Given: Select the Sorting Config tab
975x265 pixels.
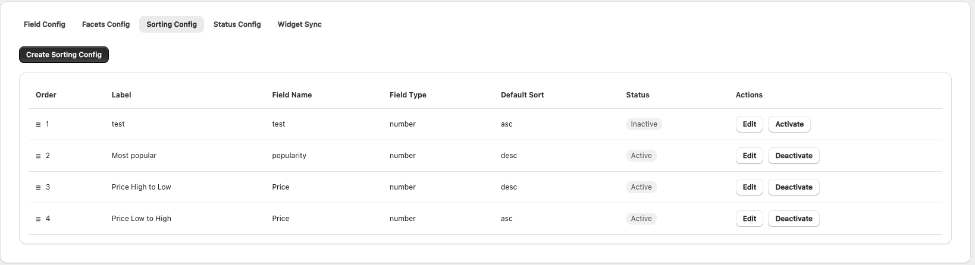Looking at the screenshot, I should (171, 24).
